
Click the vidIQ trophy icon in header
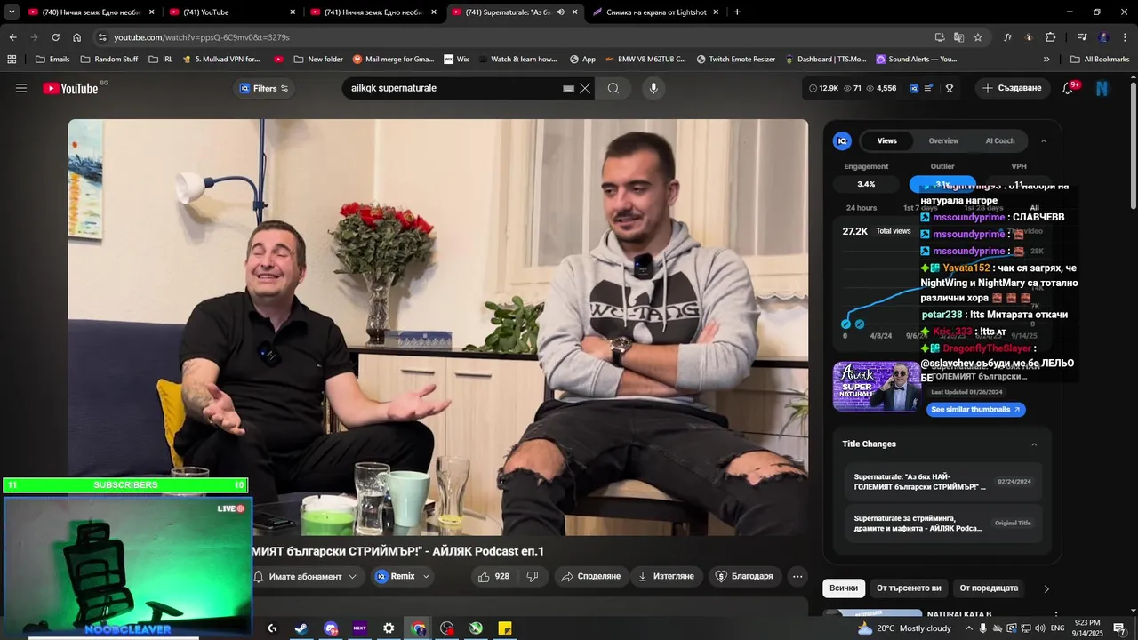[950, 88]
